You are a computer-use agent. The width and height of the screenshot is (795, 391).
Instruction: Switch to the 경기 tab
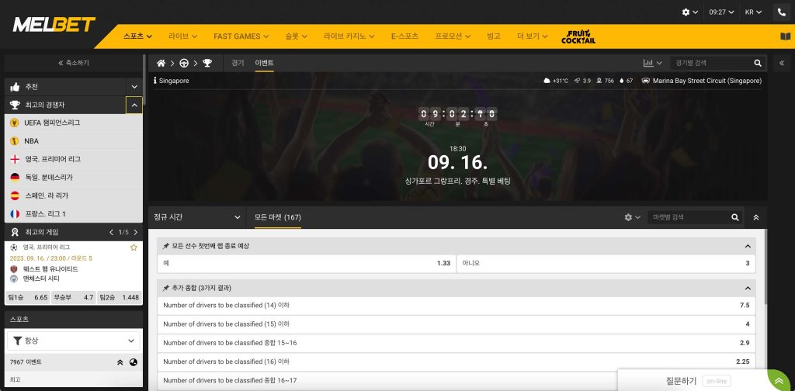[238, 63]
